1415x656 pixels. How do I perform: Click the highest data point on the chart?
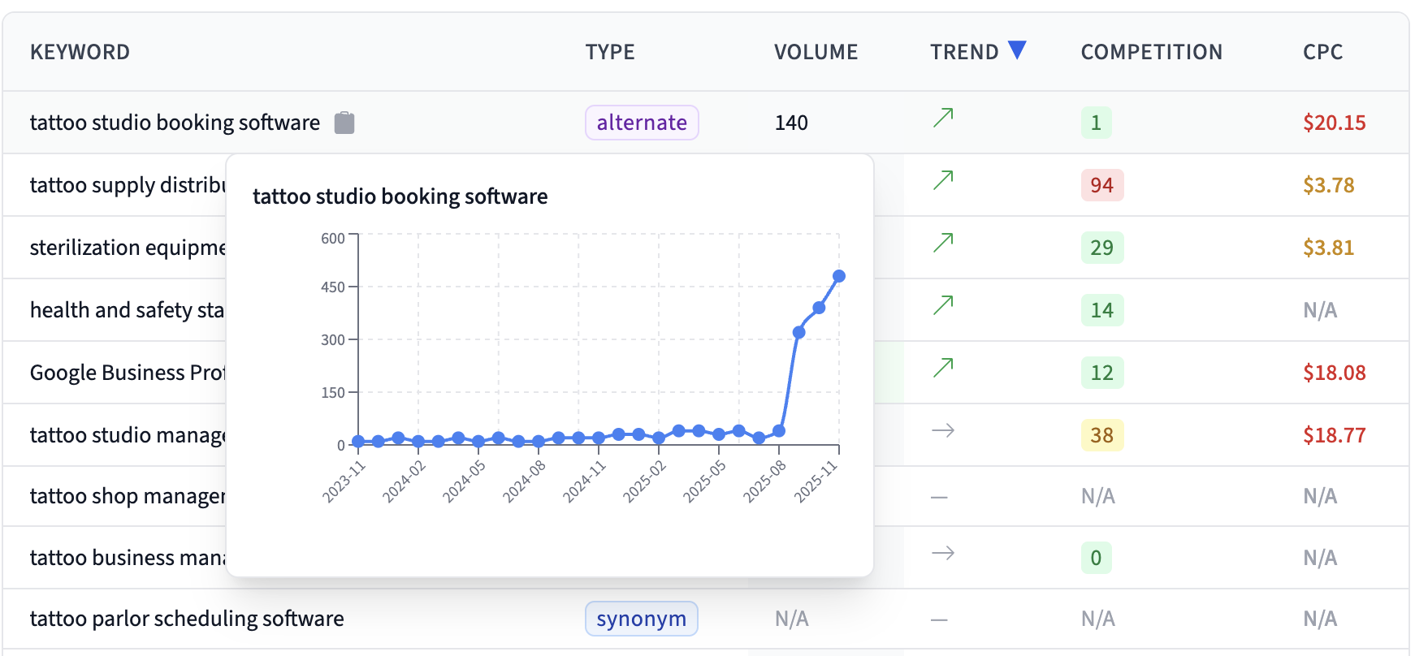(x=839, y=276)
